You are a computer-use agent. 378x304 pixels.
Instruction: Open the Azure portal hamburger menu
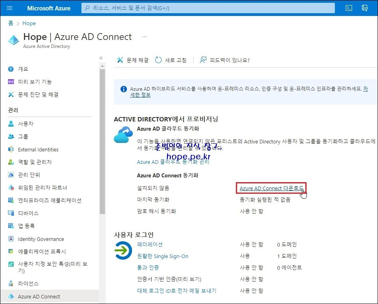click(9, 8)
